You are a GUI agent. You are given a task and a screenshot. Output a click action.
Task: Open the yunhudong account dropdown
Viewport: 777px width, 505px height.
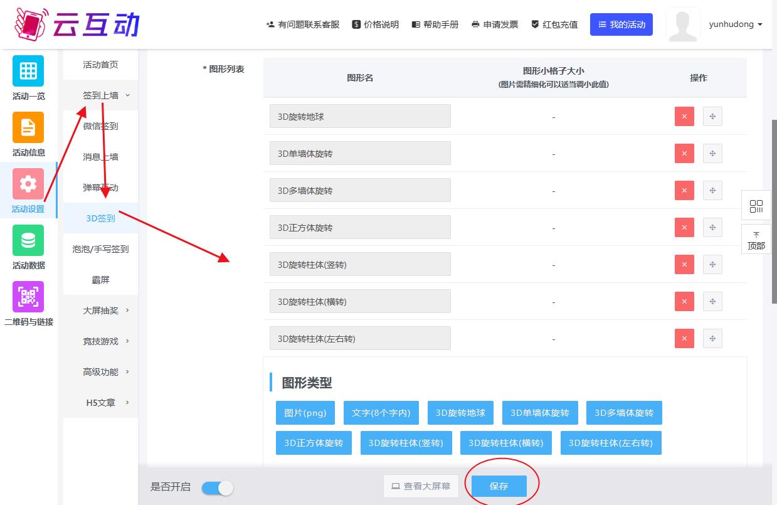[x=735, y=24]
